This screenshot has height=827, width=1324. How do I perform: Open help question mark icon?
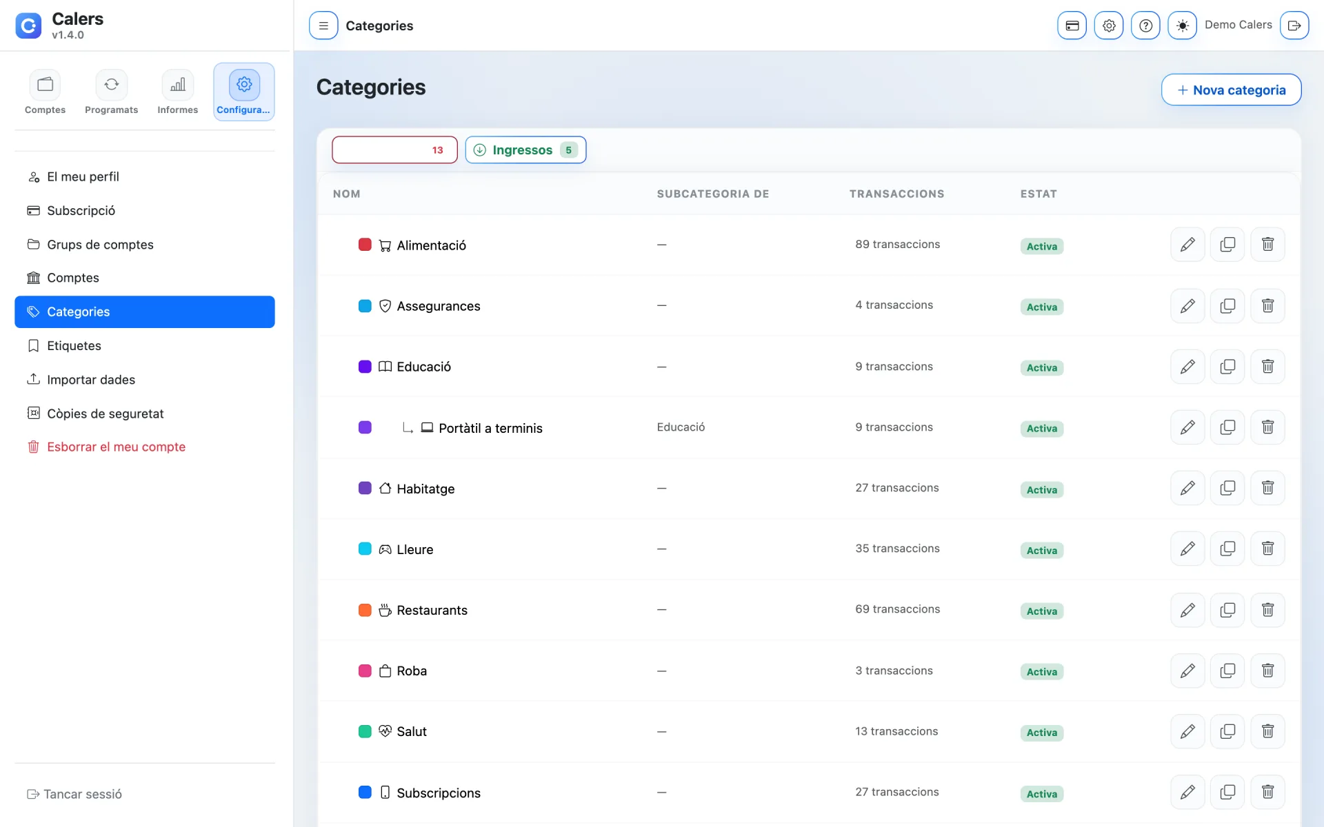click(1145, 25)
